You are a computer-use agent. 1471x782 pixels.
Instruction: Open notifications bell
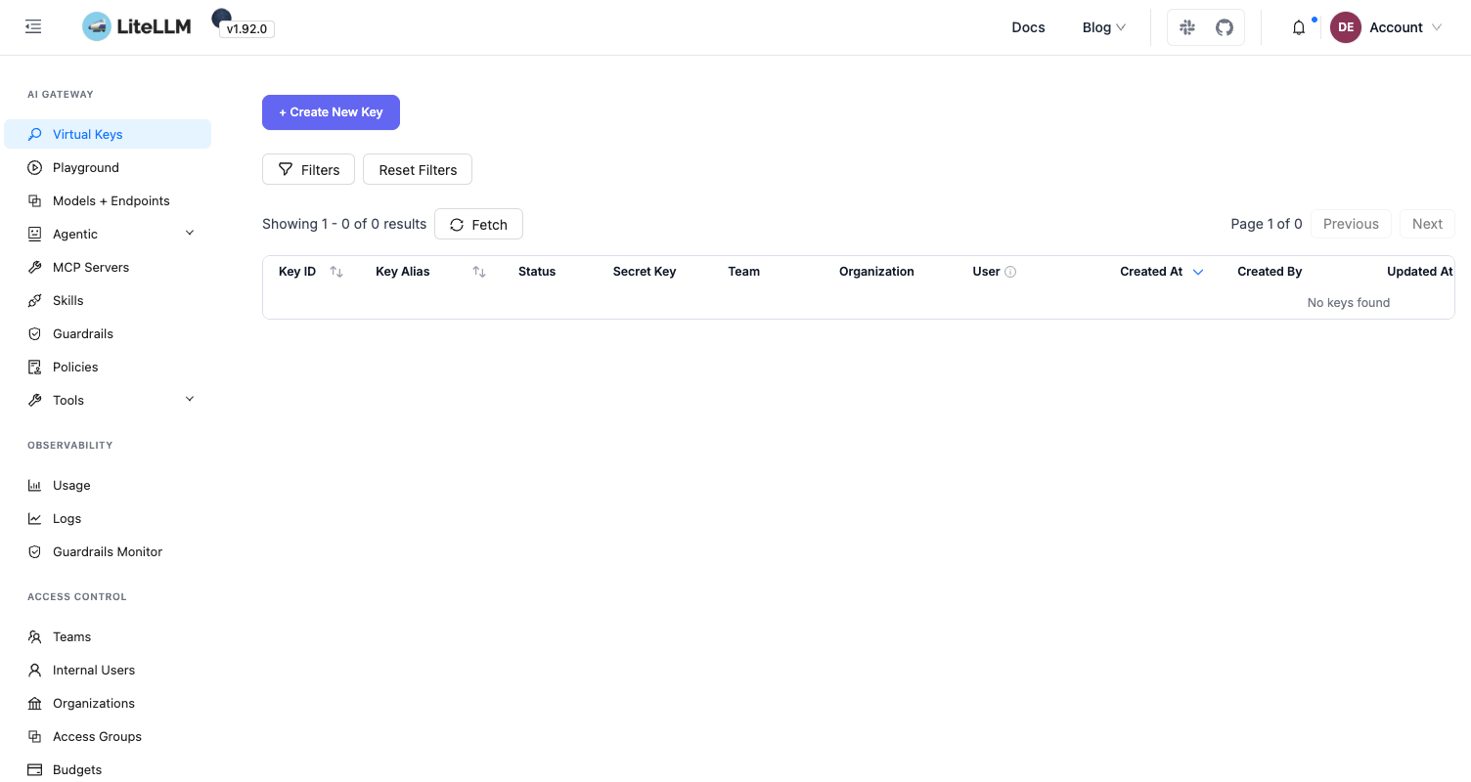(1299, 27)
